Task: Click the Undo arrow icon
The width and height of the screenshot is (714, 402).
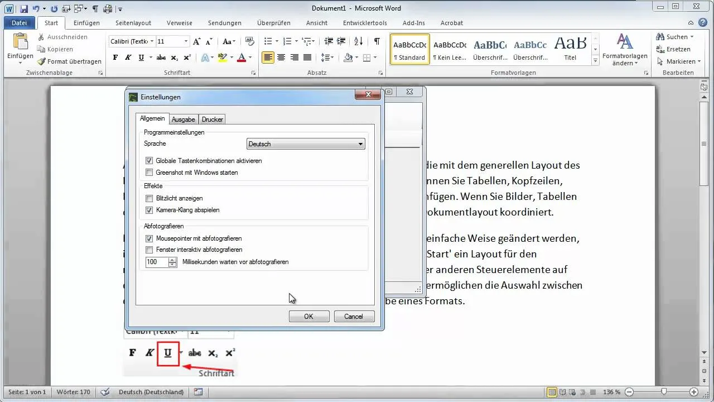Action: click(x=36, y=9)
